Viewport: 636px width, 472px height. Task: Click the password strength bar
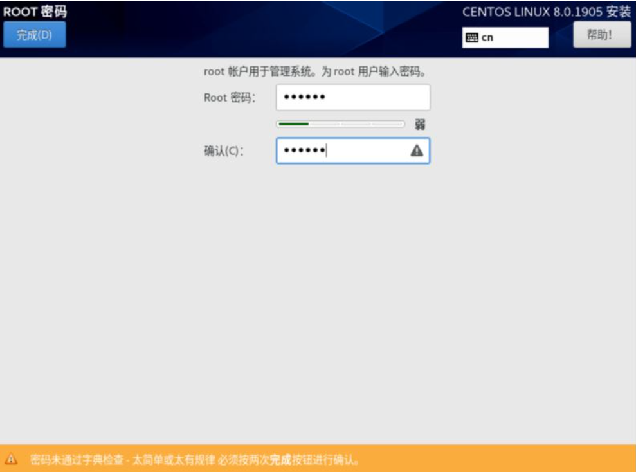(340, 124)
